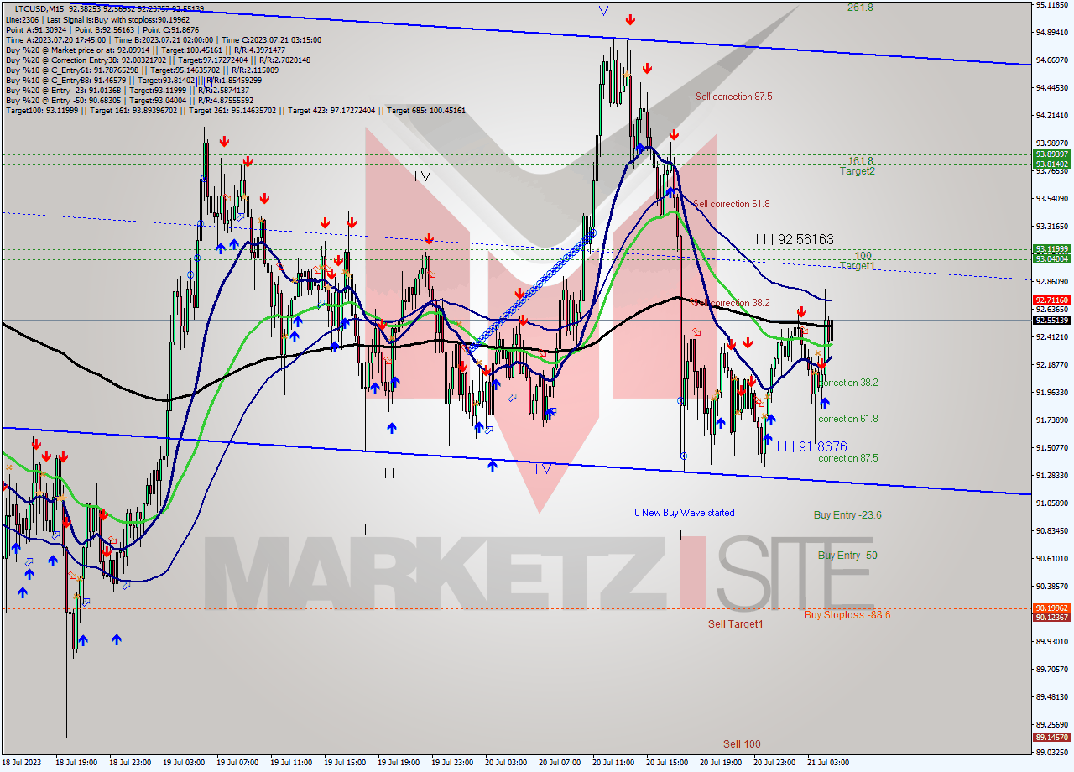
Task: Click the green 93.11999 price tag
Action: (1052, 249)
